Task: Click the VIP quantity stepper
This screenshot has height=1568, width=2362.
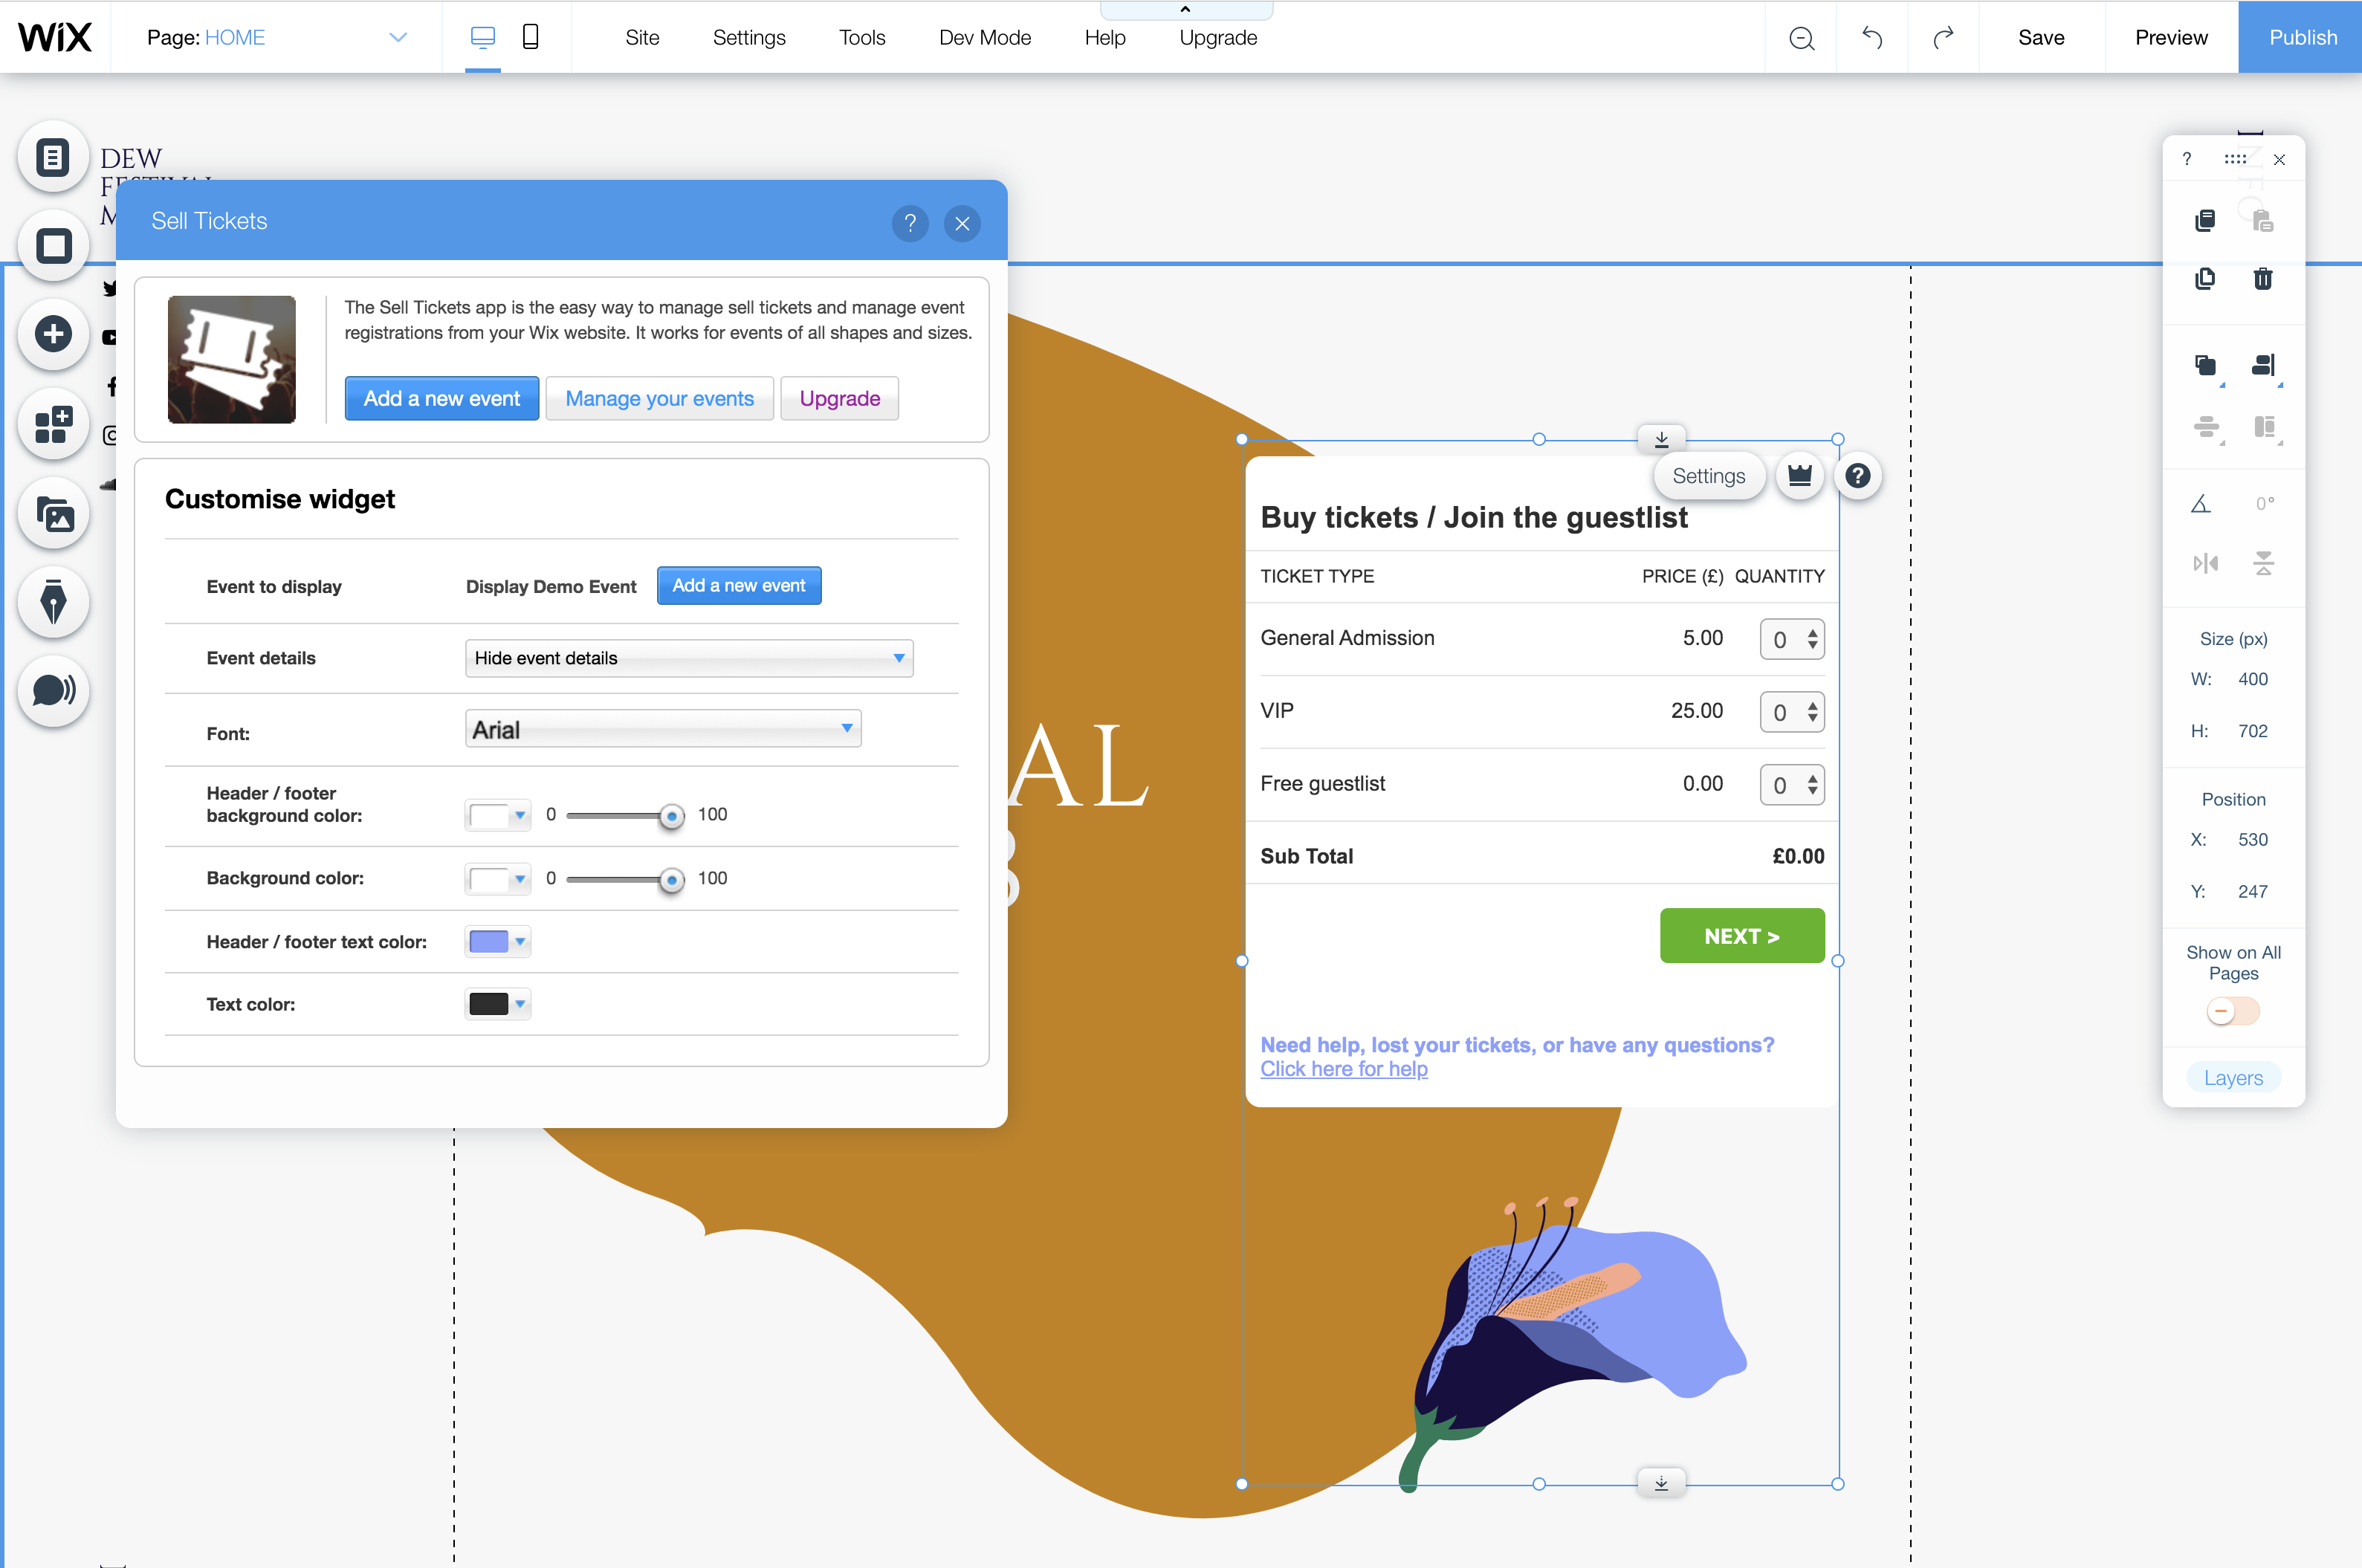Action: (x=1792, y=712)
